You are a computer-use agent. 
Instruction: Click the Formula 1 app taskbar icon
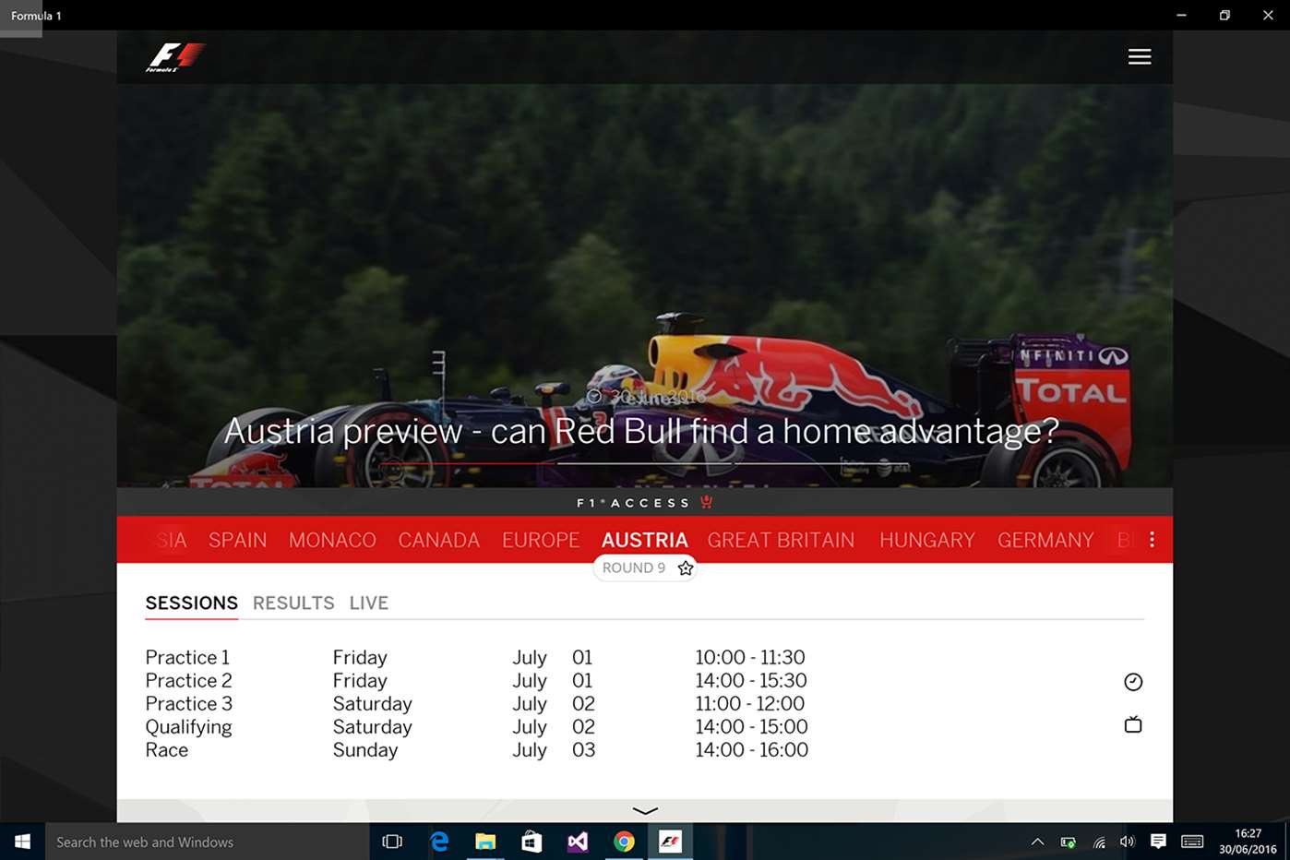pyautogui.click(x=670, y=842)
